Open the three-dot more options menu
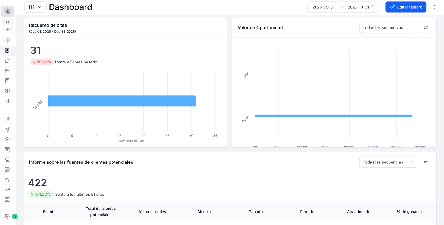This screenshot has height=225, width=444. pos(435,7)
